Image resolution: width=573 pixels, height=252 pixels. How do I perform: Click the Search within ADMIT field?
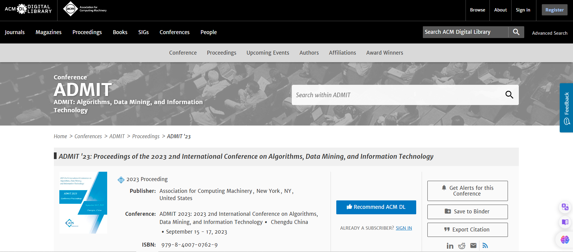(x=397, y=95)
